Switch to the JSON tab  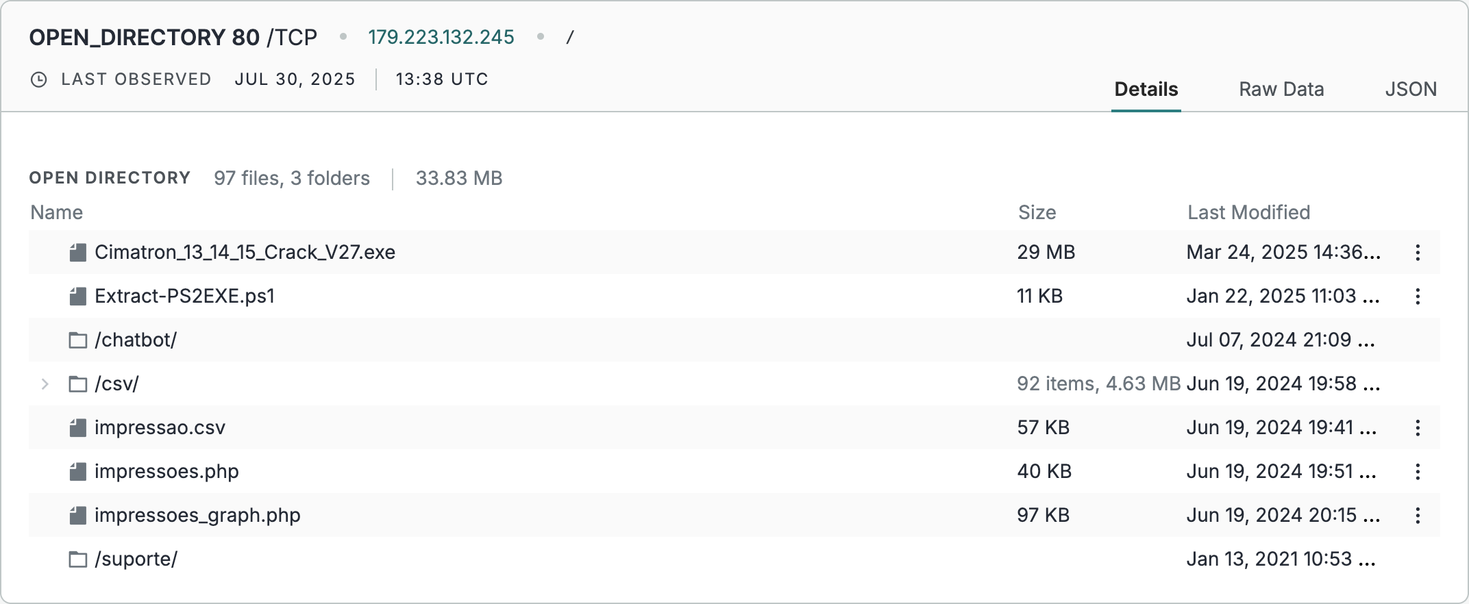pos(1410,89)
